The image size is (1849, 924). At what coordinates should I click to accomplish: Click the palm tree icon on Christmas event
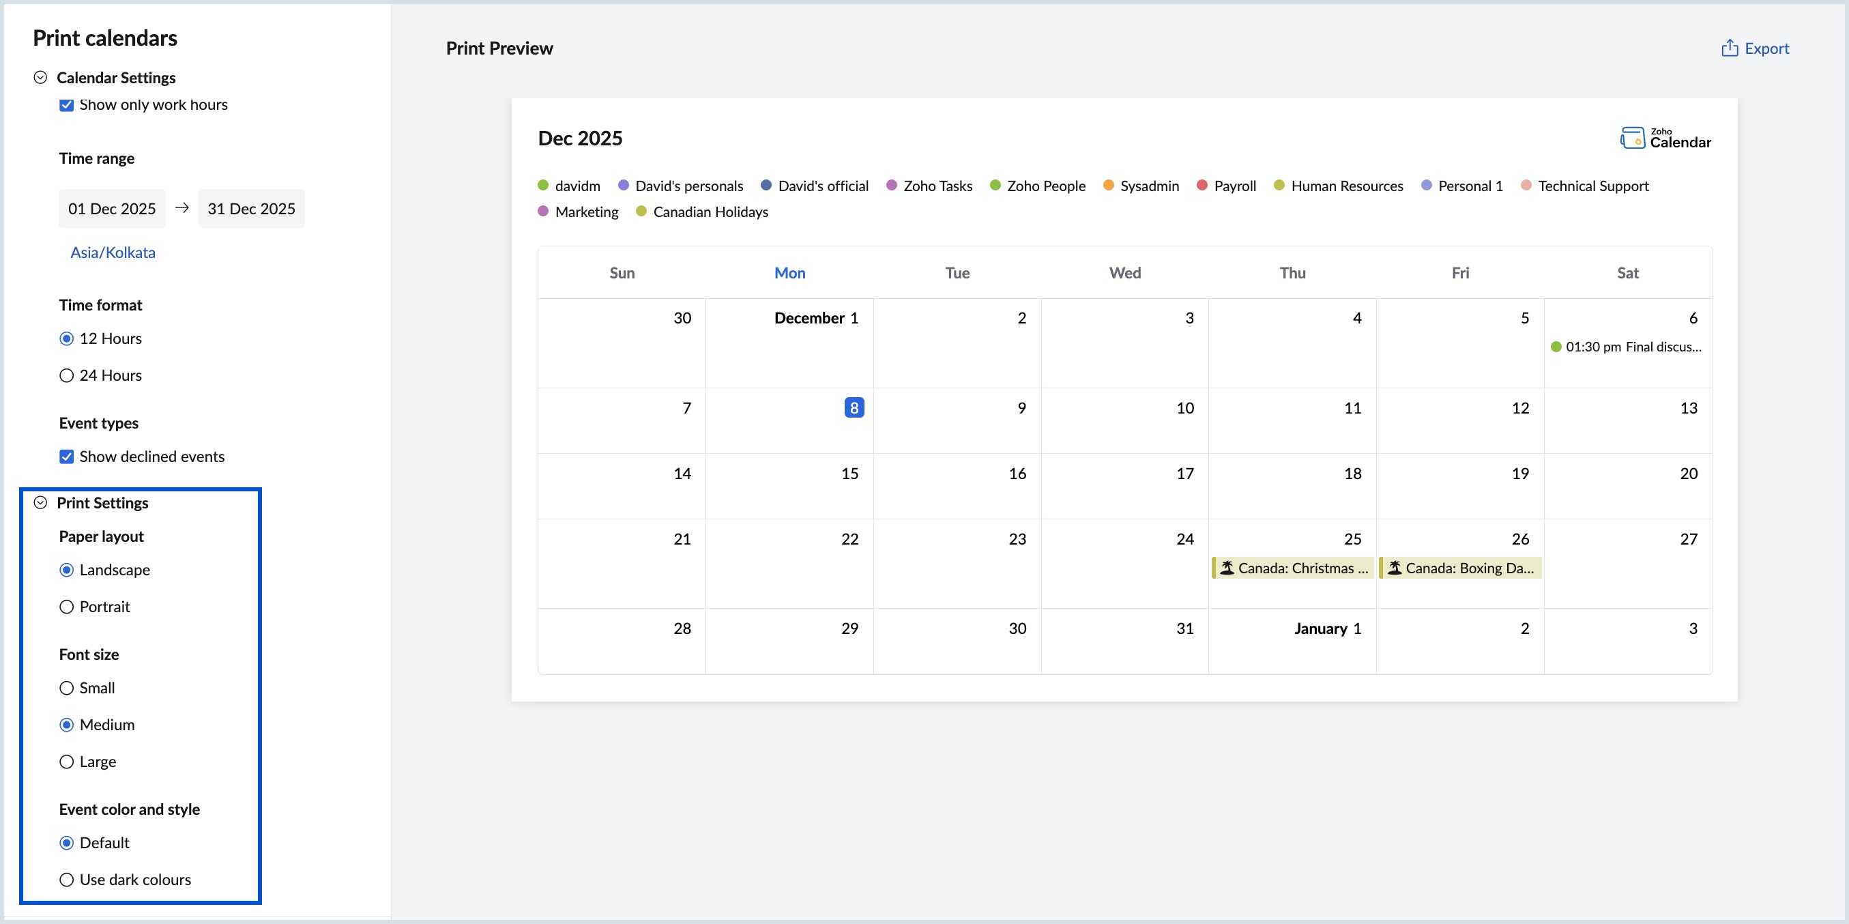(x=1227, y=568)
